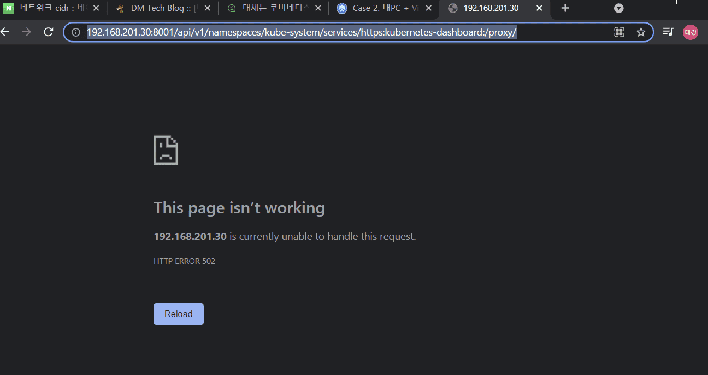This screenshot has height=375, width=708.
Task: Close the Case 2. 내PC tab
Action: point(429,8)
